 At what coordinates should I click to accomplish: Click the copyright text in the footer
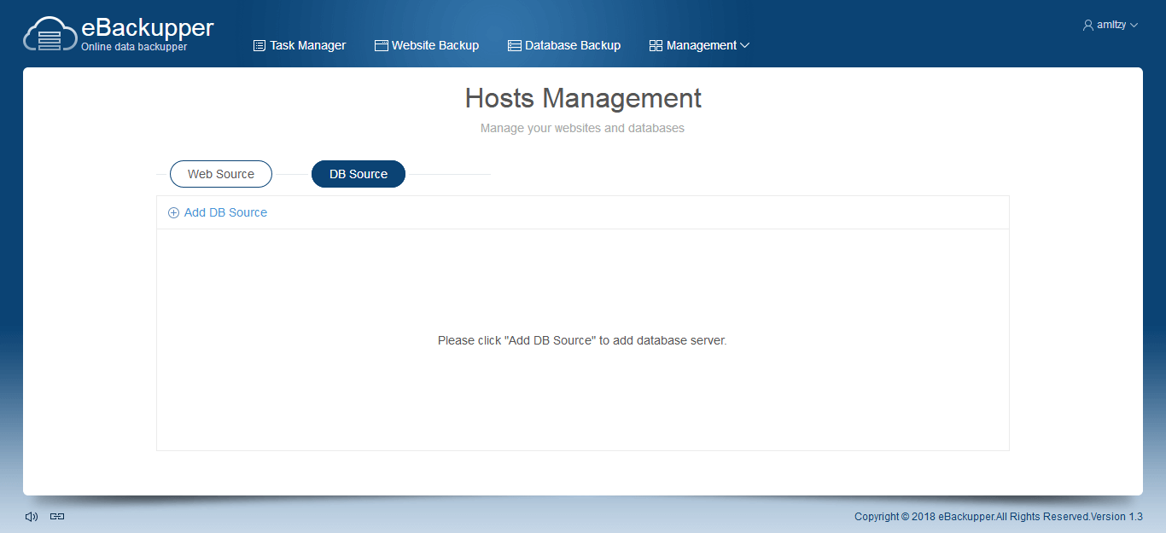point(999,517)
